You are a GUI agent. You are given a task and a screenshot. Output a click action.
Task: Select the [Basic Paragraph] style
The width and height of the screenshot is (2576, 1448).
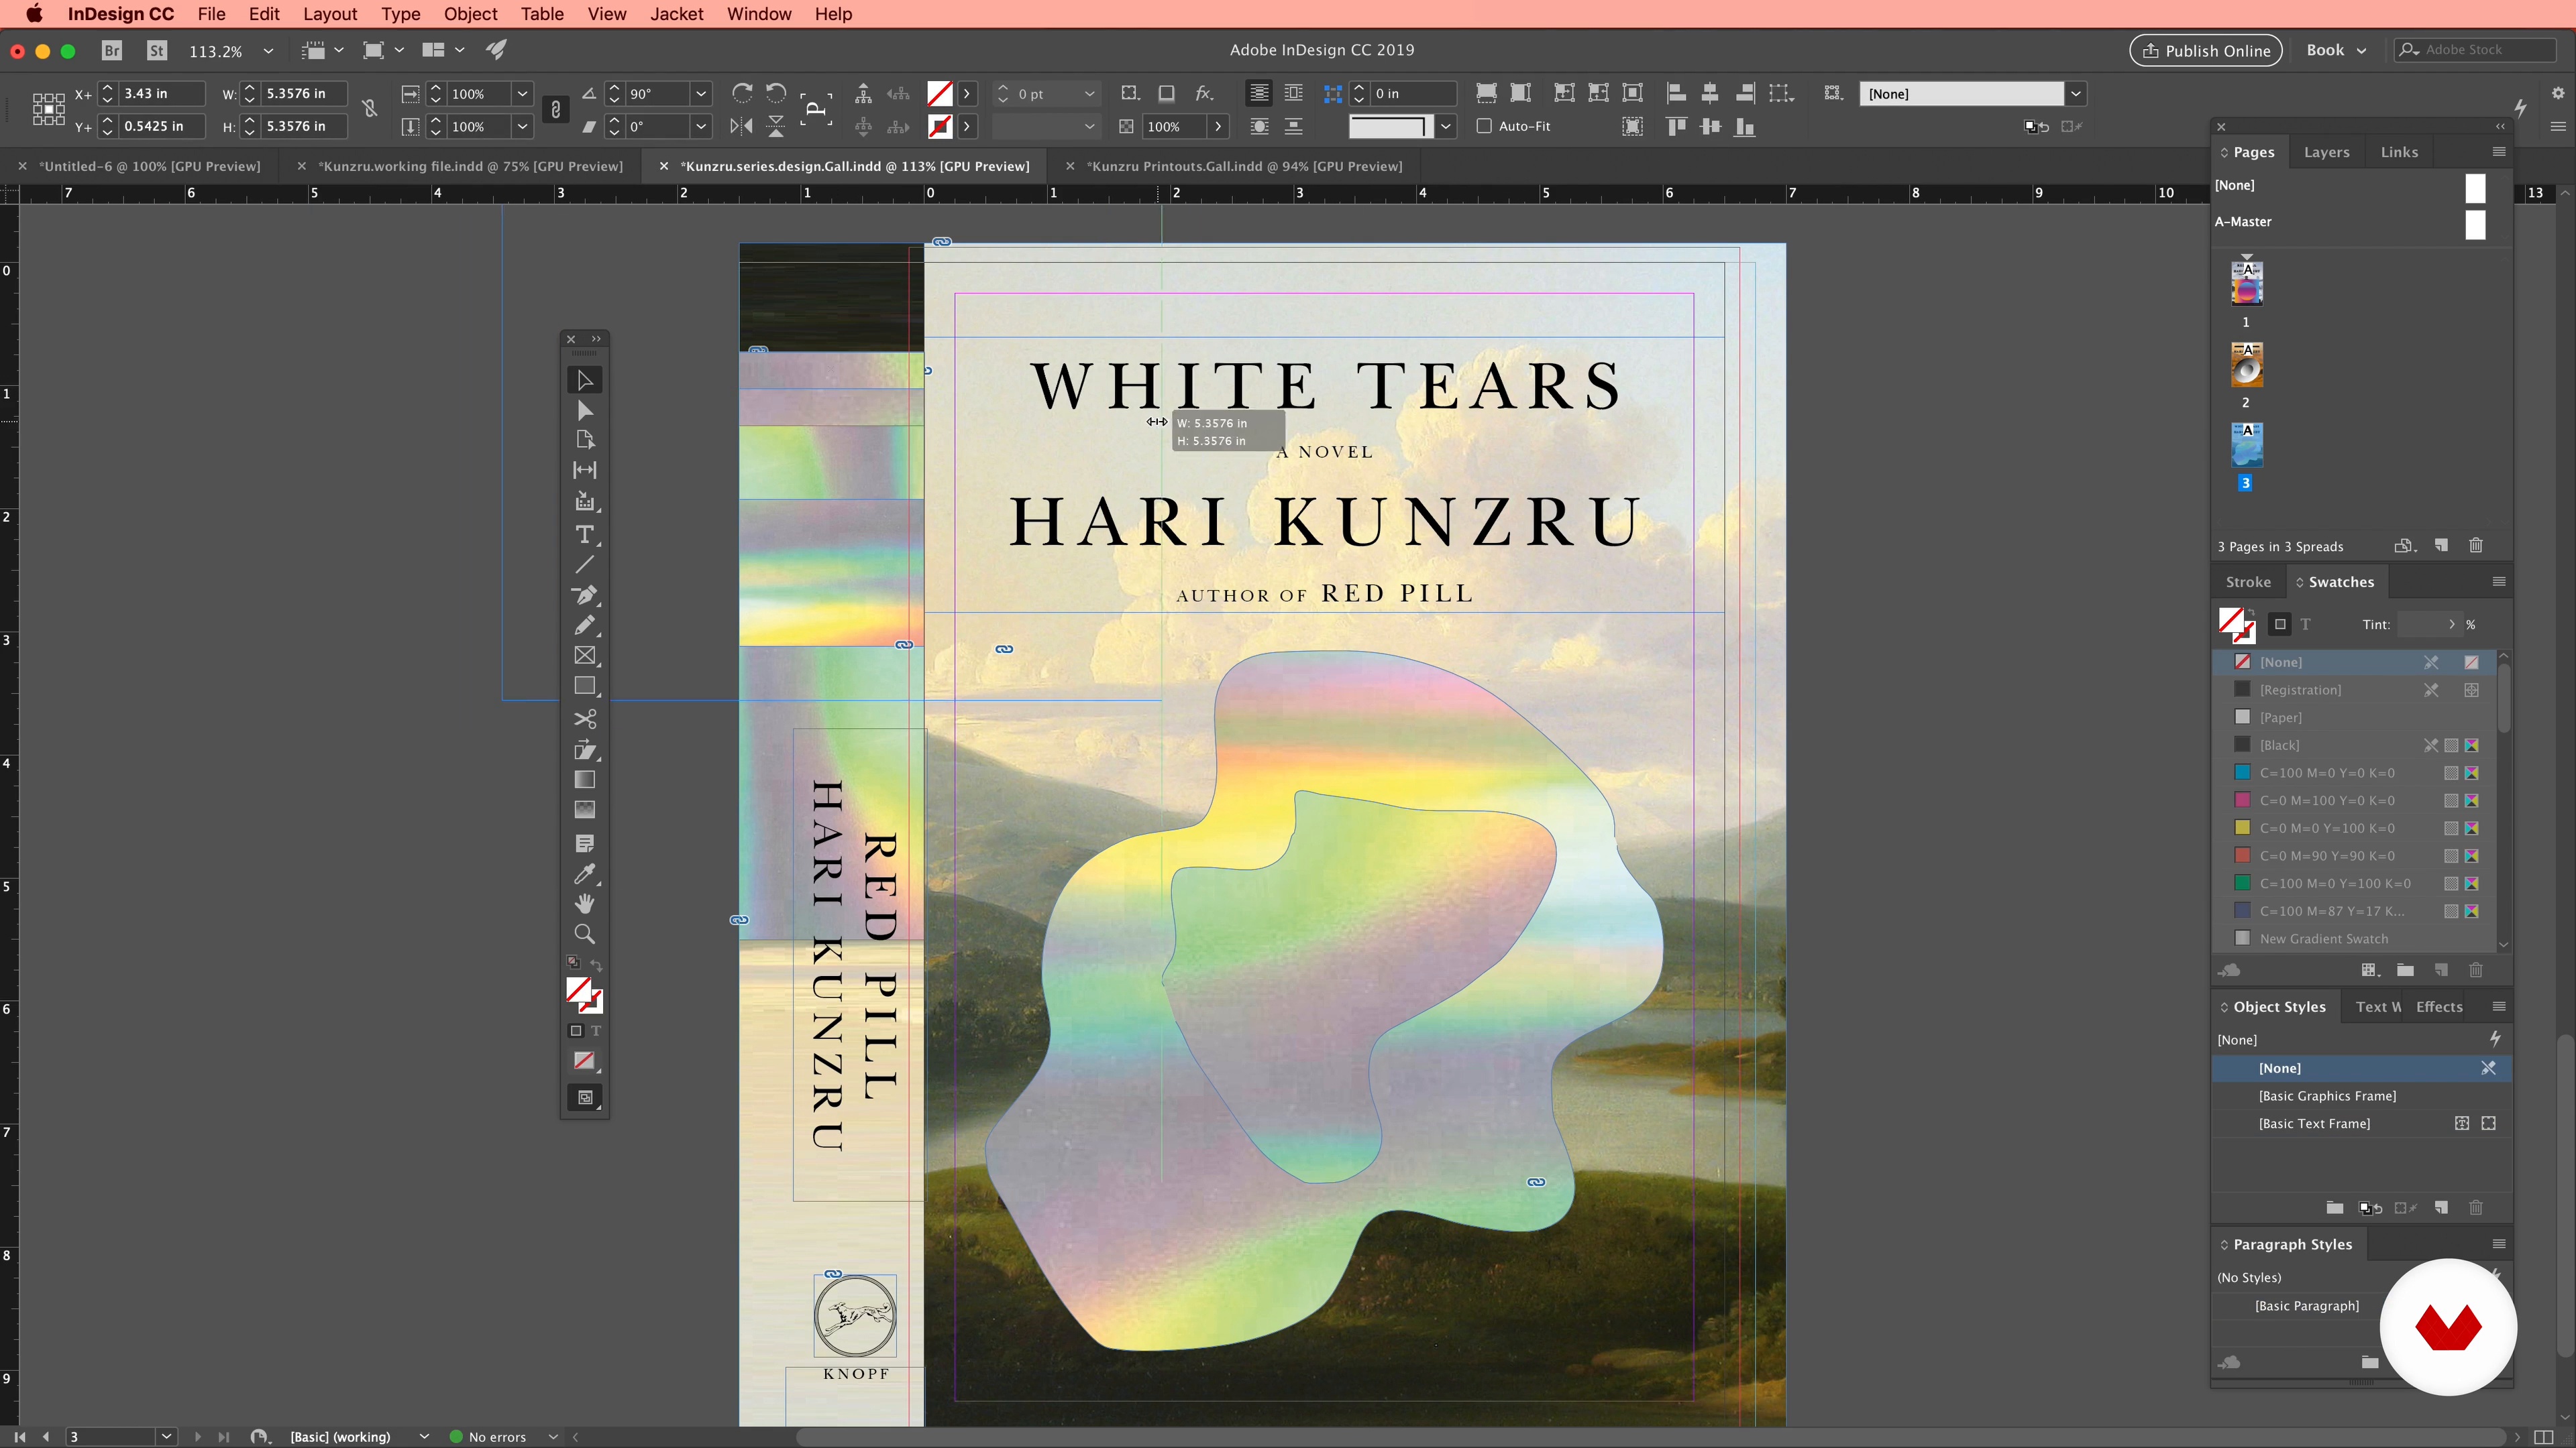click(x=2306, y=1306)
